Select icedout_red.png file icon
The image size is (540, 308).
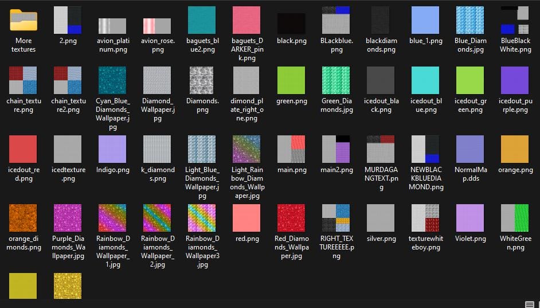point(23,149)
